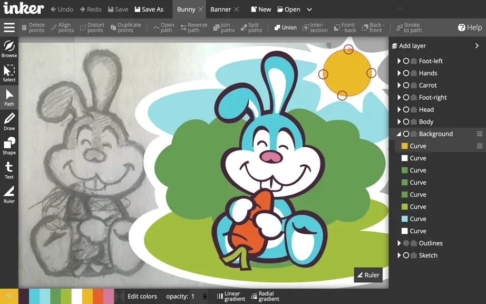Expand the Carrot layer group
The height and width of the screenshot is (304, 486).
399,85
